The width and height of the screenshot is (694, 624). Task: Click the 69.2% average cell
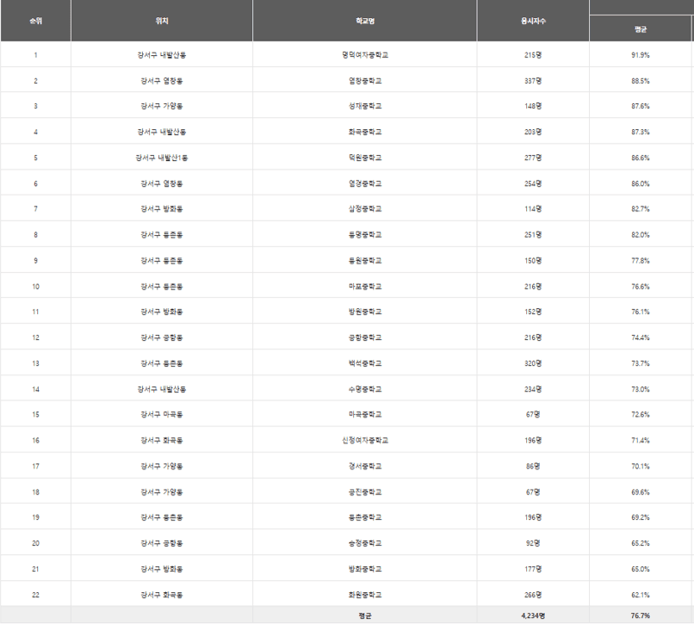(641, 517)
